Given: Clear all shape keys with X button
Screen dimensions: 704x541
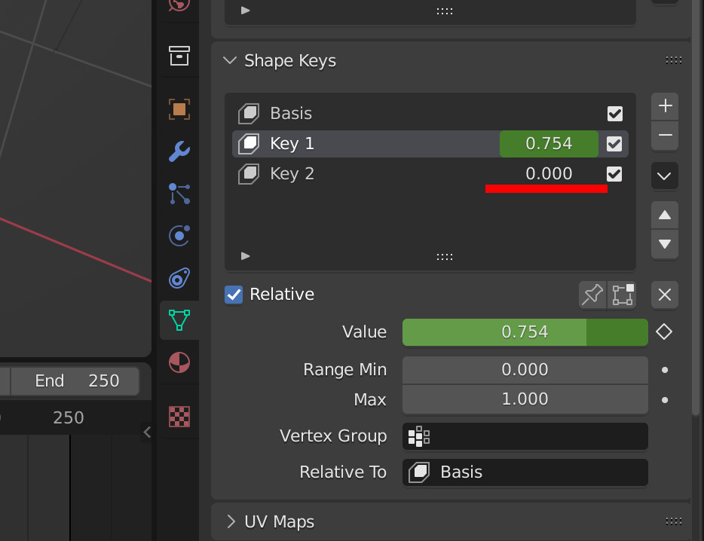Looking at the screenshot, I should (665, 295).
